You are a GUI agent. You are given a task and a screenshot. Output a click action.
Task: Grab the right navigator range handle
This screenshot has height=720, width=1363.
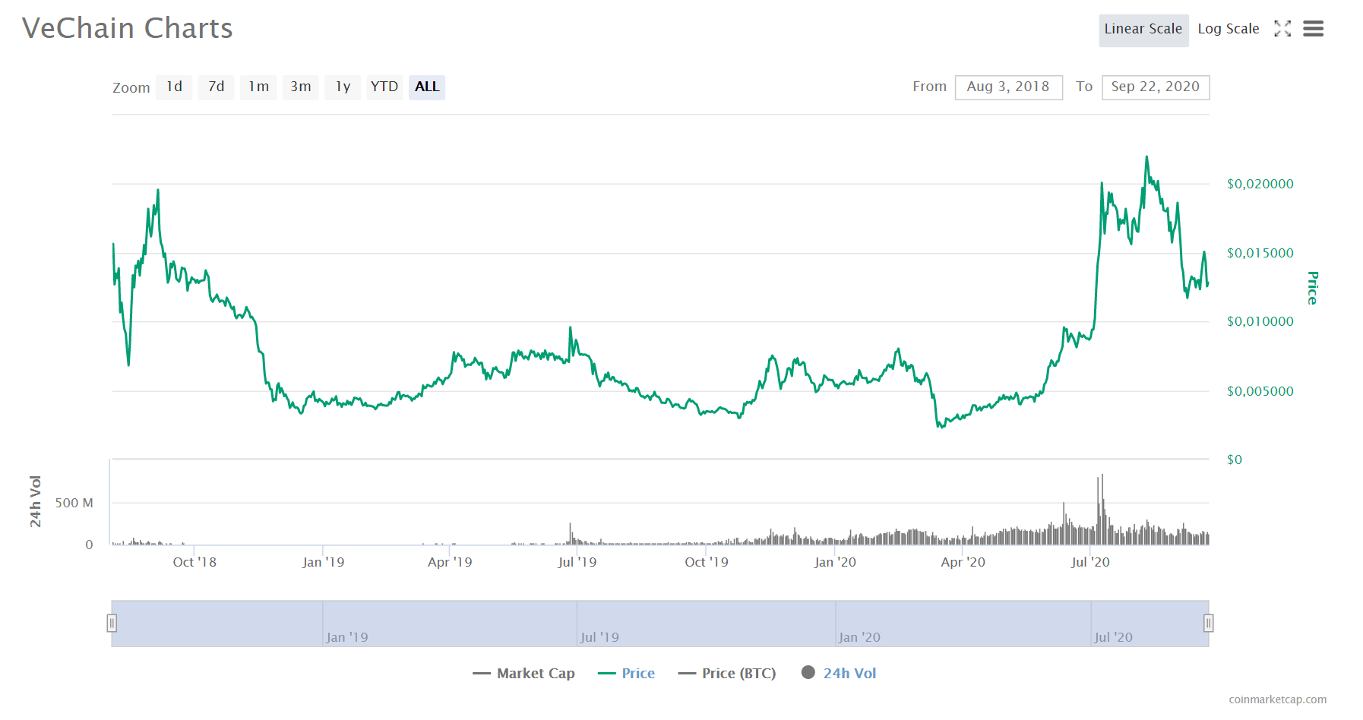[1208, 624]
